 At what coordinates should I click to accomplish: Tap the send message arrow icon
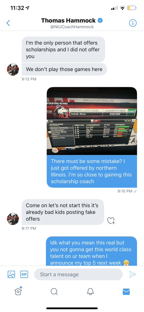tap(133, 274)
